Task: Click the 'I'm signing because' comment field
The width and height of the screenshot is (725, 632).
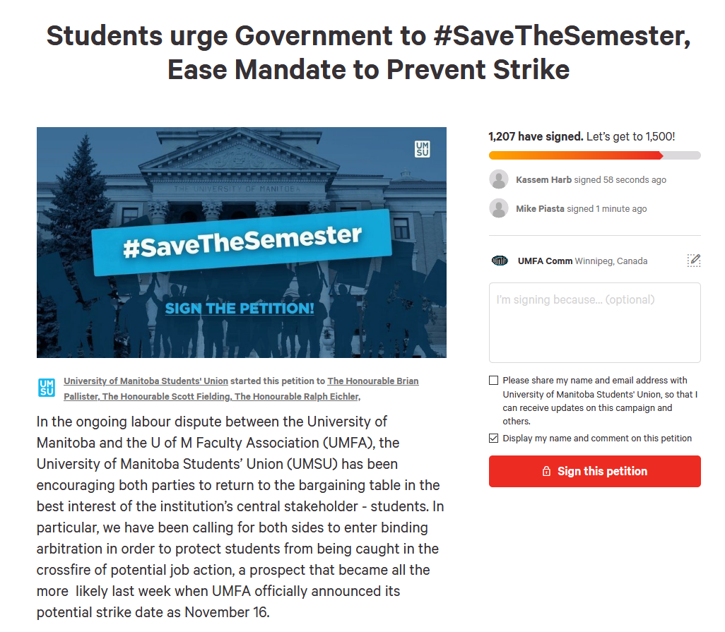Action: click(594, 323)
